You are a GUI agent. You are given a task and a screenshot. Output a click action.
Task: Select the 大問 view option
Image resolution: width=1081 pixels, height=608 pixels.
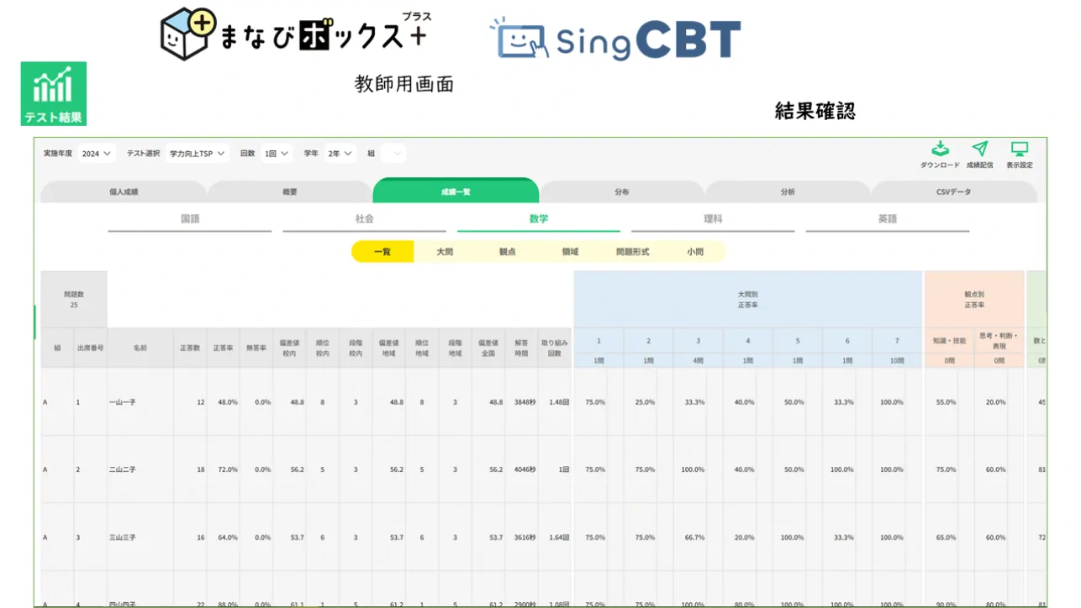[445, 252]
